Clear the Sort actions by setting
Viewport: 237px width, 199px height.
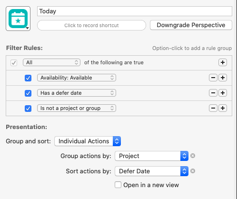pyautogui.click(x=193, y=171)
